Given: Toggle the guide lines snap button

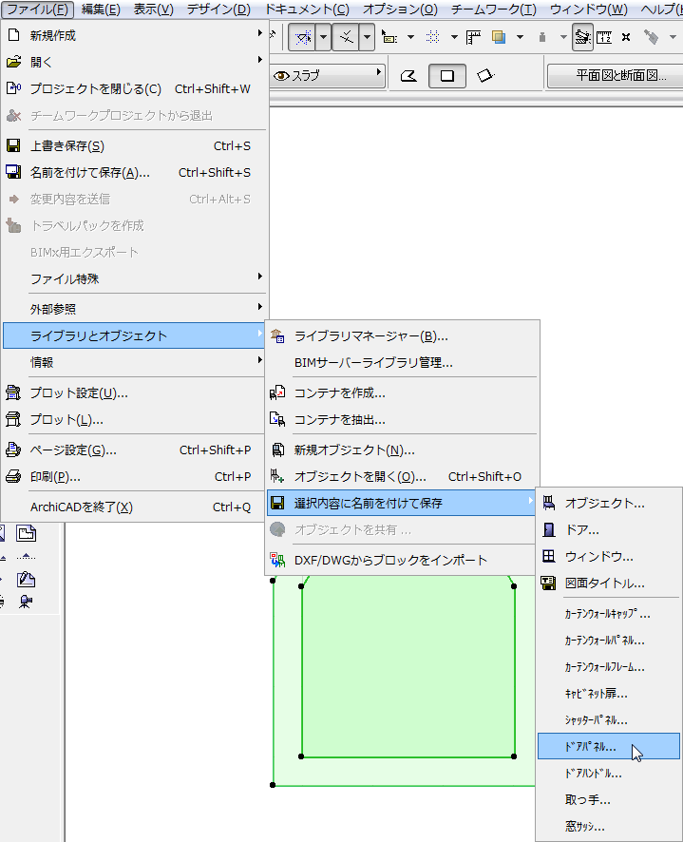Looking at the screenshot, I should 303,37.
